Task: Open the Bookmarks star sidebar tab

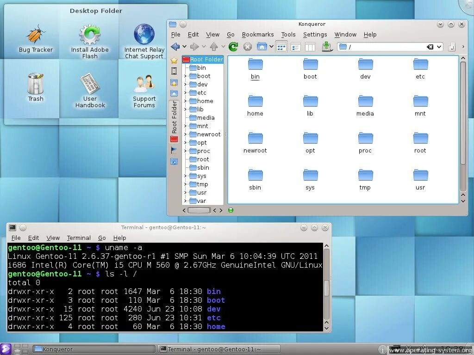Action: pos(174,61)
